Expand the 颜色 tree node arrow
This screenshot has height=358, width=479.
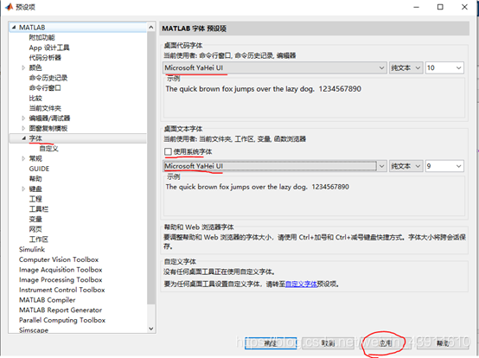pos(23,67)
